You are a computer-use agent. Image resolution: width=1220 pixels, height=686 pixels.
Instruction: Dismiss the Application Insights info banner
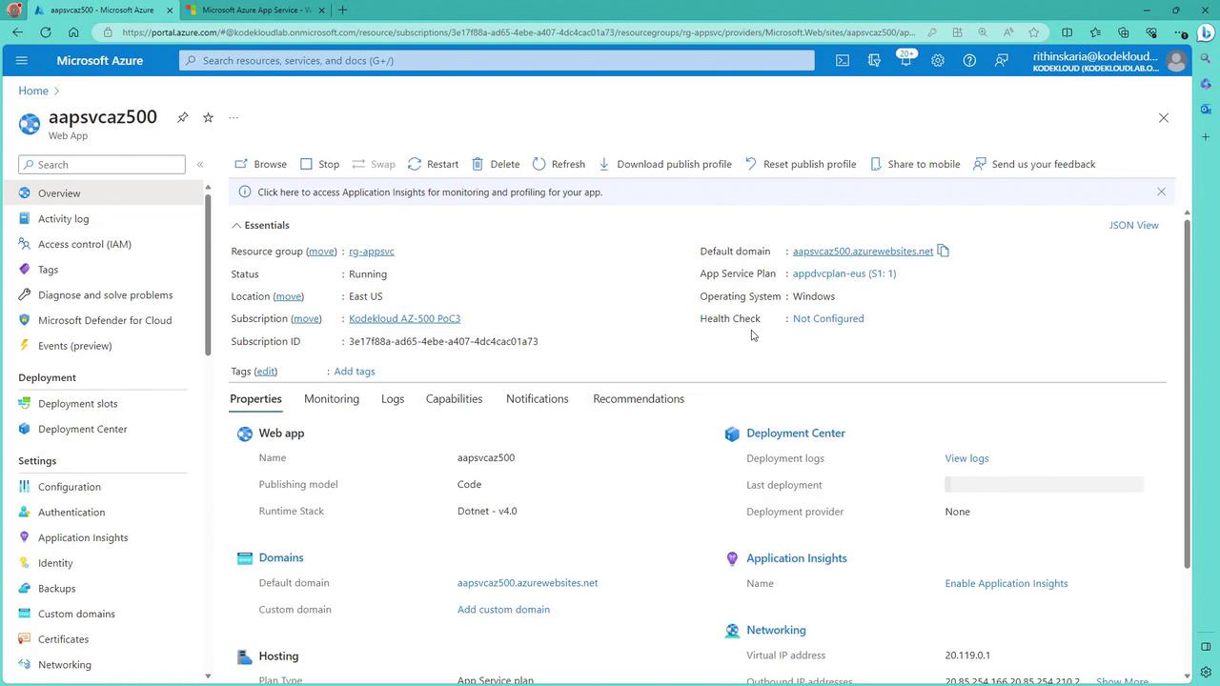(1161, 192)
